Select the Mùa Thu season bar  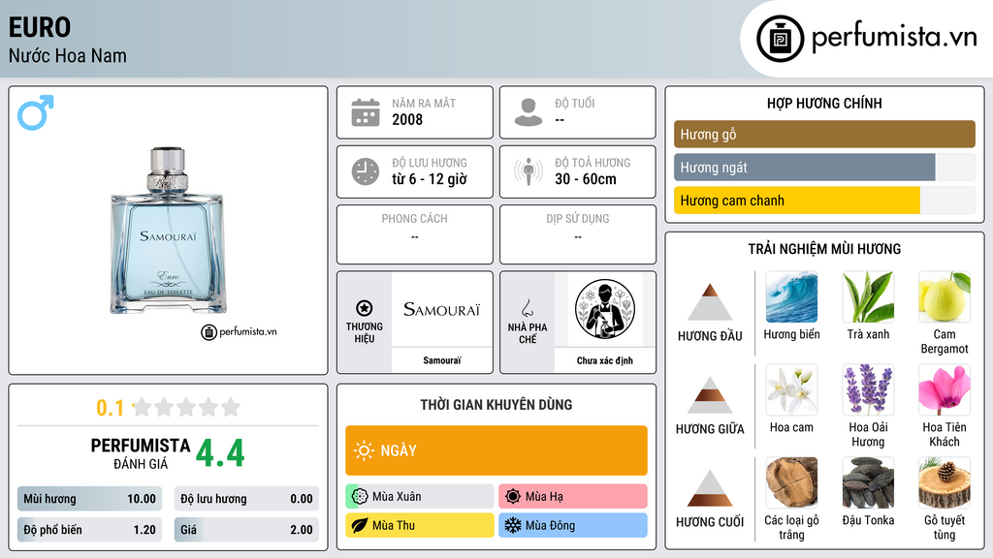[x=420, y=525]
